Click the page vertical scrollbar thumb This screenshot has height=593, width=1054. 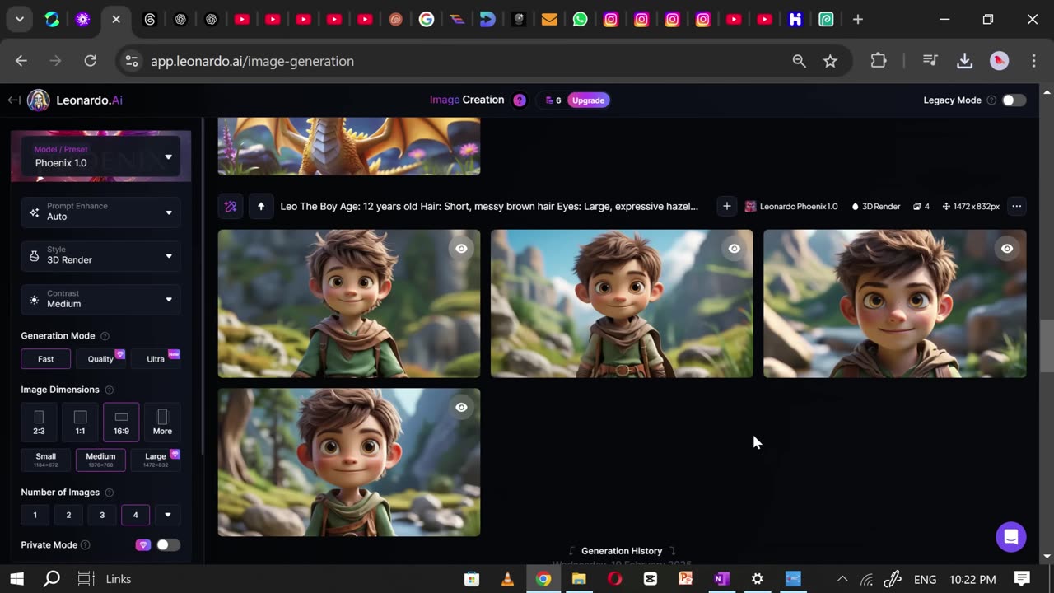[x=1047, y=346]
